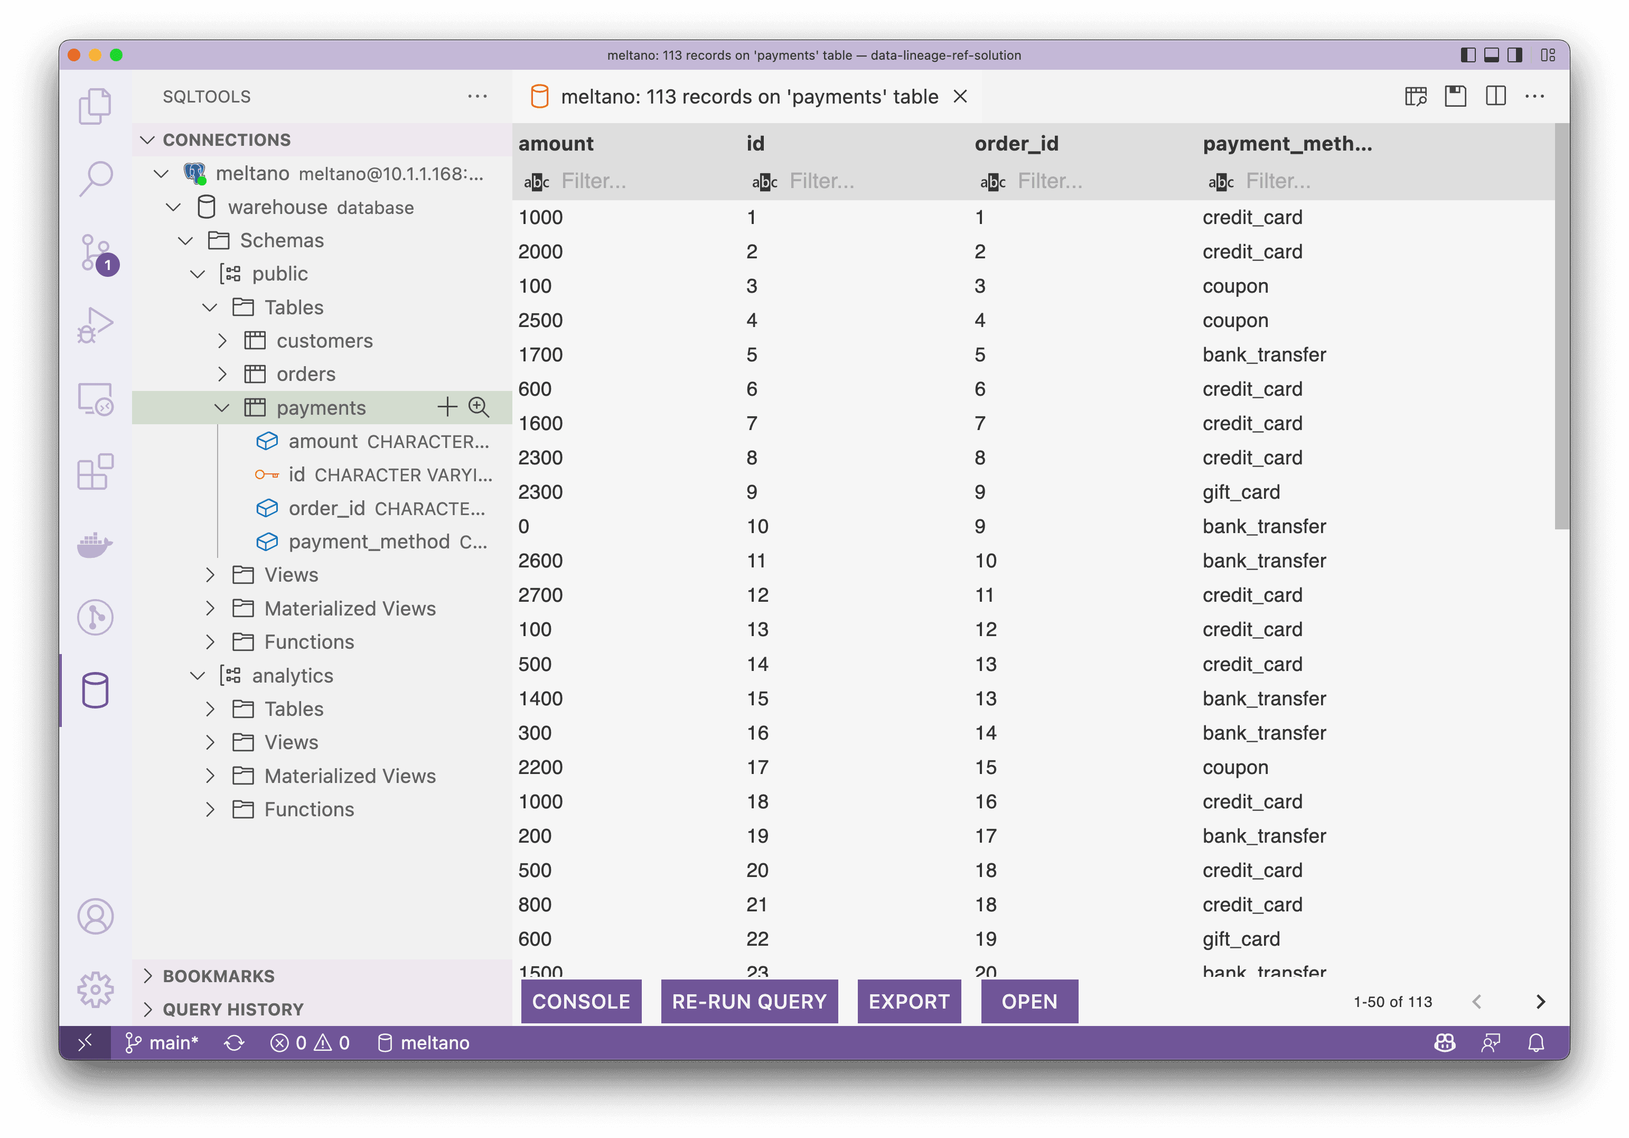This screenshot has width=1629, height=1138.
Task: Click the notifications bell in status bar
Action: pyautogui.click(x=1536, y=1043)
